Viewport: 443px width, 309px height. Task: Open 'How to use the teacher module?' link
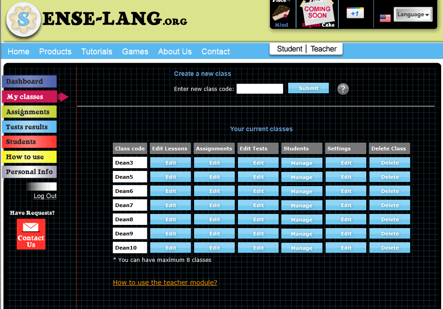(x=165, y=282)
